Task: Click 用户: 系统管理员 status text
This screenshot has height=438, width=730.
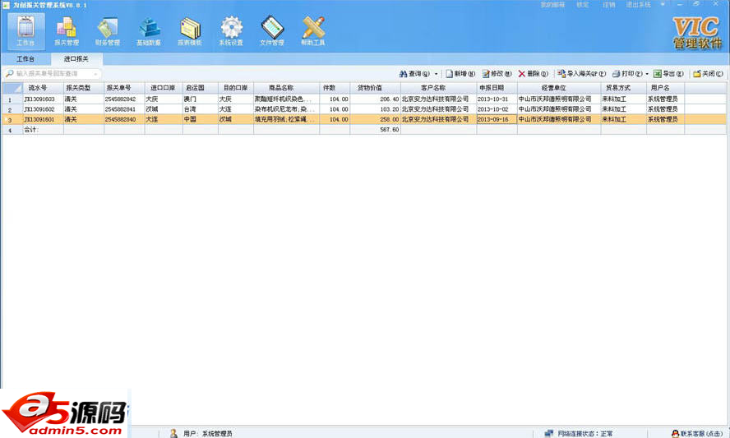Action: tap(208, 434)
